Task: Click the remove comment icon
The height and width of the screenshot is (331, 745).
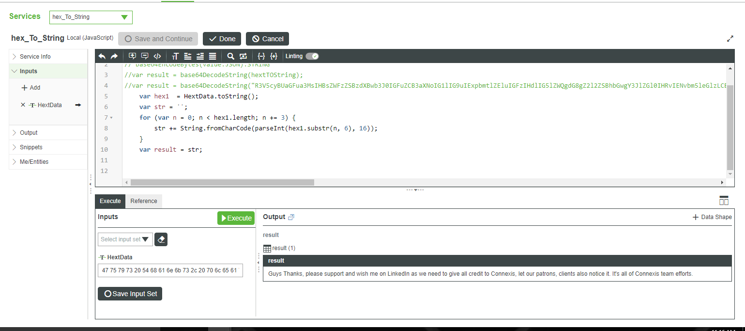Action: (145, 56)
